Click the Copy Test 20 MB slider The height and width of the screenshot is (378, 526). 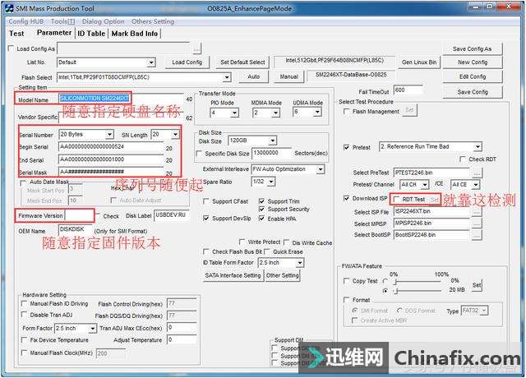[418, 291]
